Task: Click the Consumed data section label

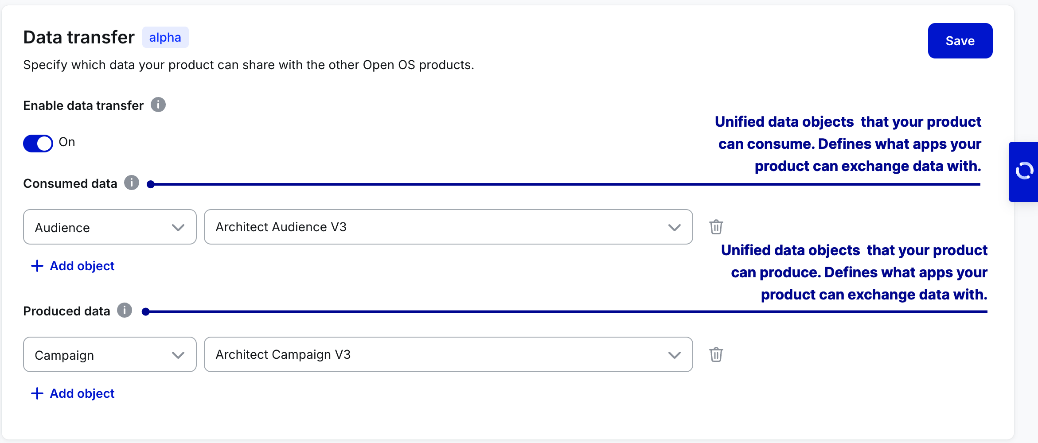Action: click(x=70, y=183)
